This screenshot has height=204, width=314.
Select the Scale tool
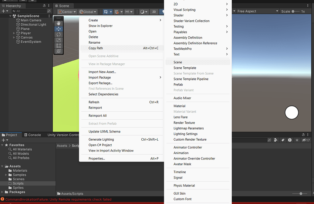[59, 40]
